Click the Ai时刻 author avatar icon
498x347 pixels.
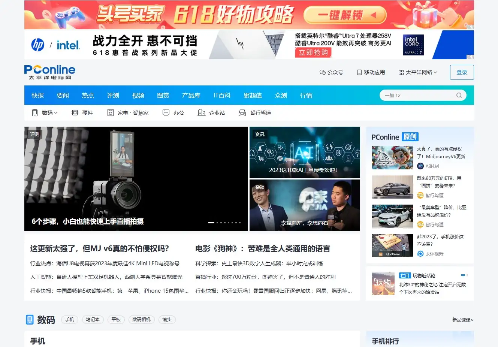420,166
